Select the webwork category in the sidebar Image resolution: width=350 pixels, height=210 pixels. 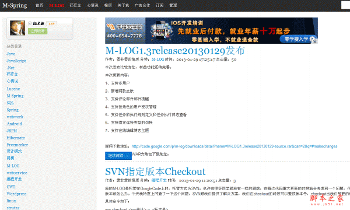click(x=15, y=117)
